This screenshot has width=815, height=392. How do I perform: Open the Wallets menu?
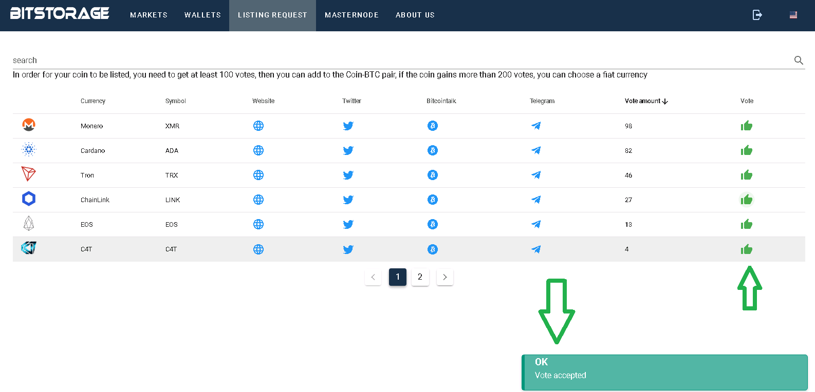[202, 15]
